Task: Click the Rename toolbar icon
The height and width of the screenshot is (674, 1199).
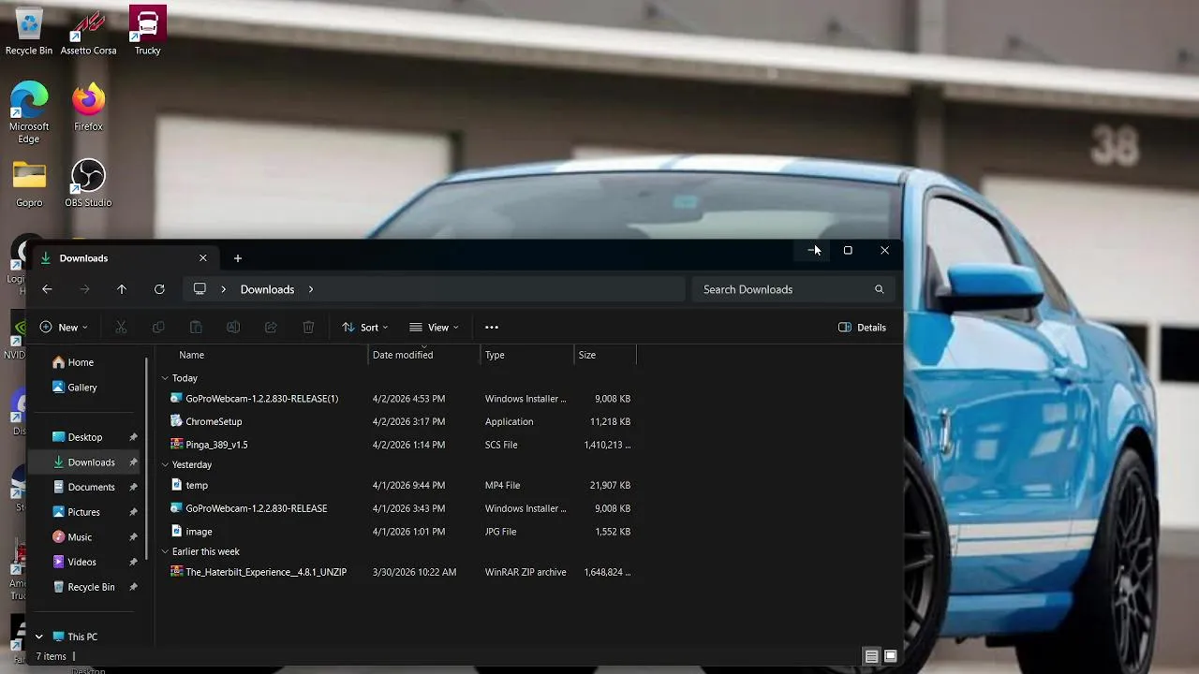Action: (233, 328)
